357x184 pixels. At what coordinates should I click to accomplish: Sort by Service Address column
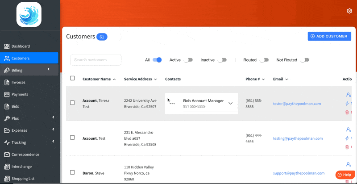pyautogui.click(x=141, y=79)
